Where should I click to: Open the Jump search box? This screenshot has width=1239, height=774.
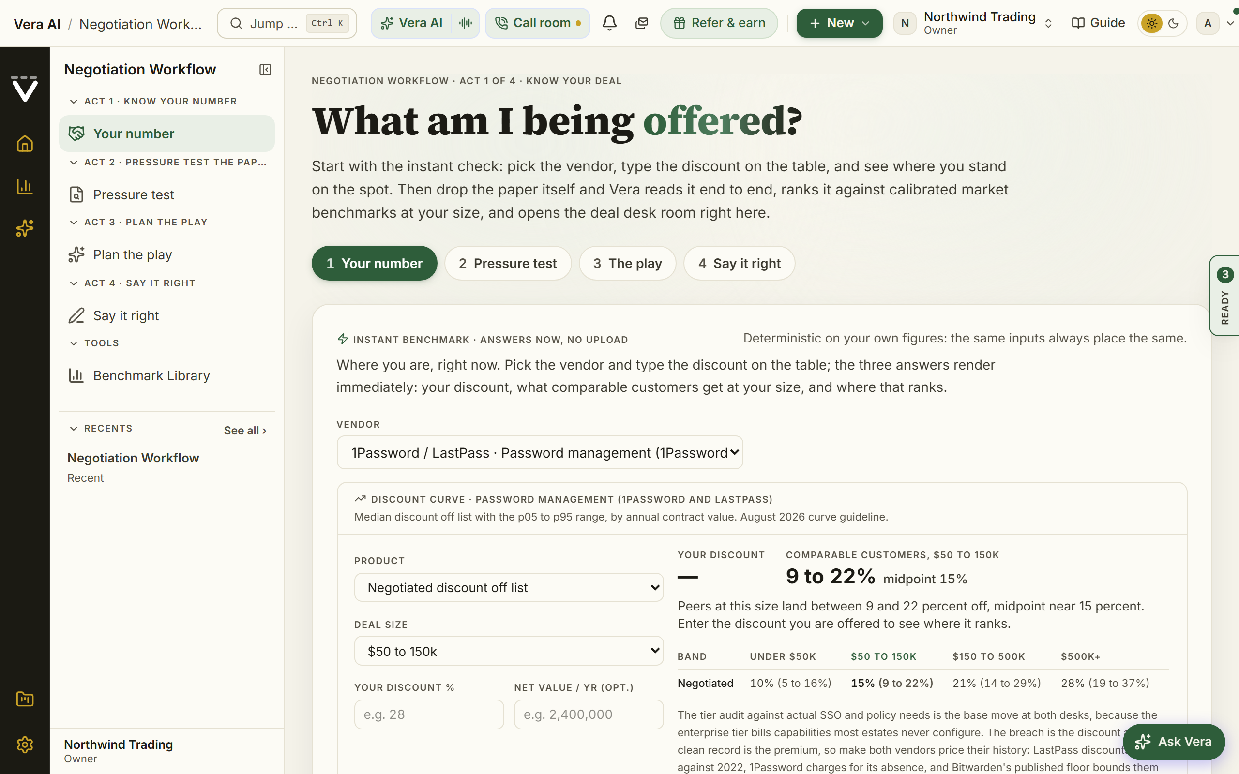point(287,23)
